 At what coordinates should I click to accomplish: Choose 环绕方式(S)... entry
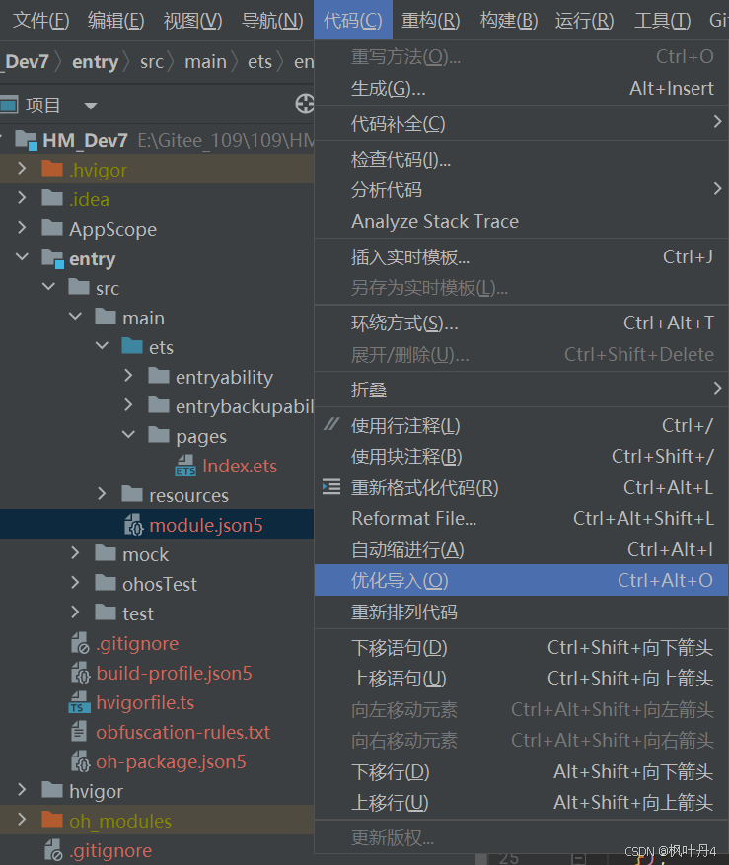pos(522,324)
